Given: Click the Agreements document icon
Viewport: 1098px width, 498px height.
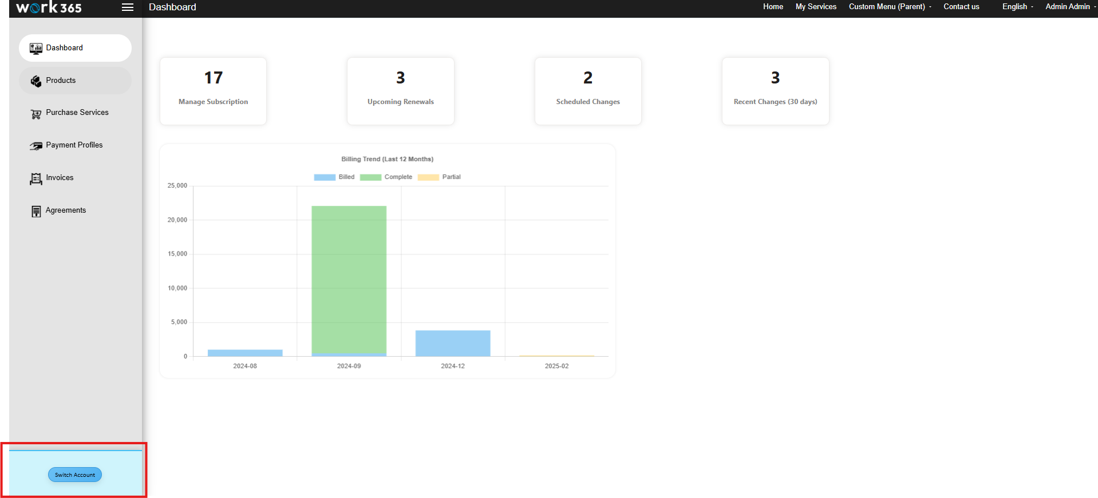Looking at the screenshot, I should pos(36,212).
